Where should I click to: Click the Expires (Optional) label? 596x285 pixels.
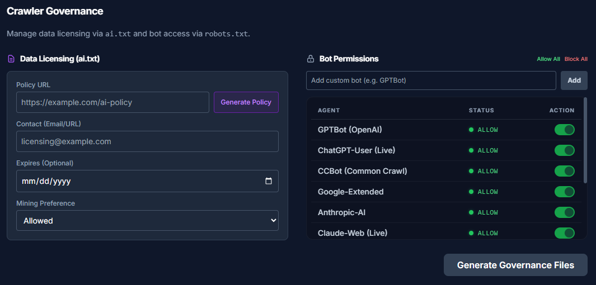pyautogui.click(x=45, y=163)
